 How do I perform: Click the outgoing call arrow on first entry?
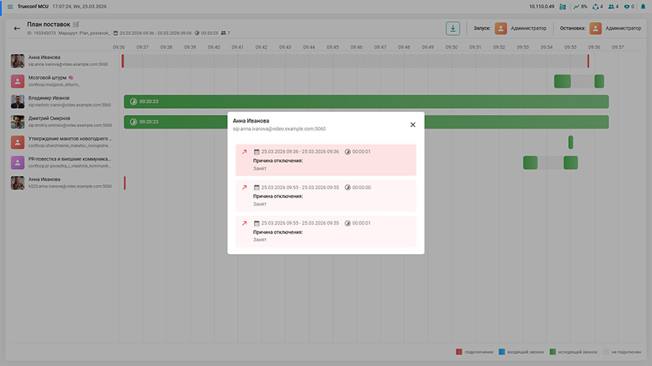click(x=244, y=152)
